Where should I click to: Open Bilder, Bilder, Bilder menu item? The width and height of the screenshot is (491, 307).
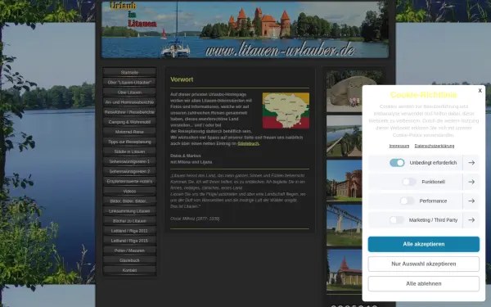point(129,201)
